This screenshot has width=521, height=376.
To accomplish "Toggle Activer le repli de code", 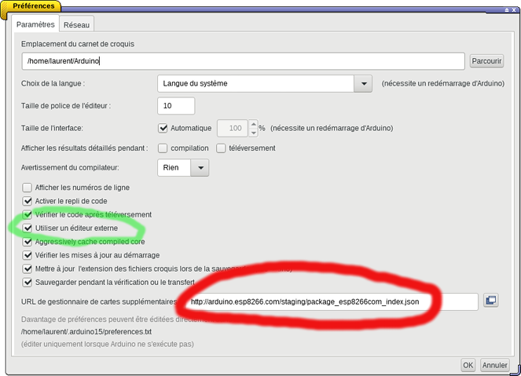I will [x=28, y=201].
